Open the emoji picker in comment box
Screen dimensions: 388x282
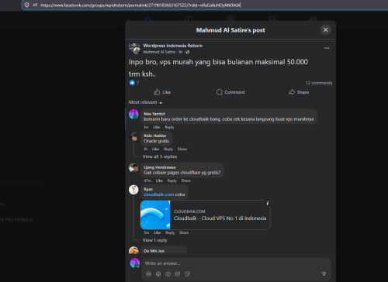click(158, 274)
